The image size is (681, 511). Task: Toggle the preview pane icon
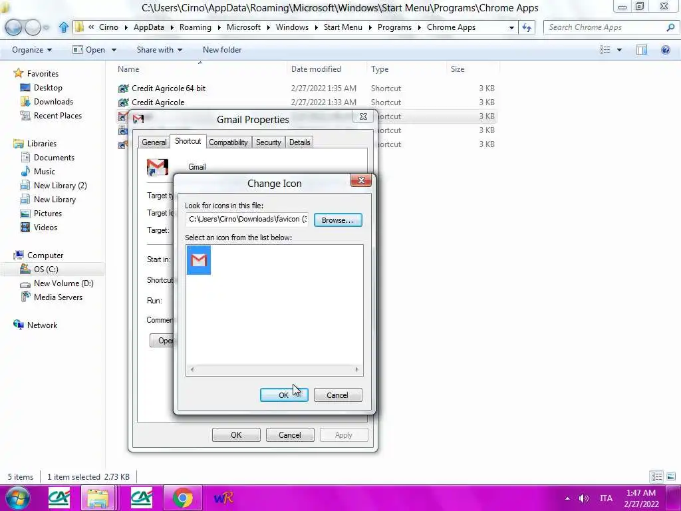(642, 50)
